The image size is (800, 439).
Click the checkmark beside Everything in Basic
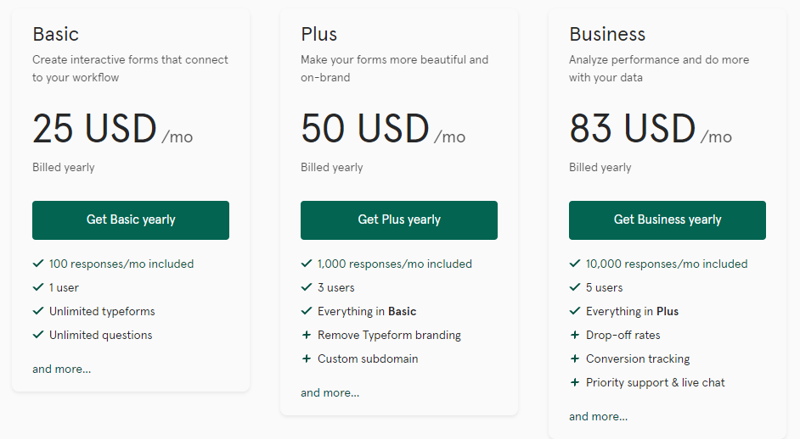[x=307, y=311]
